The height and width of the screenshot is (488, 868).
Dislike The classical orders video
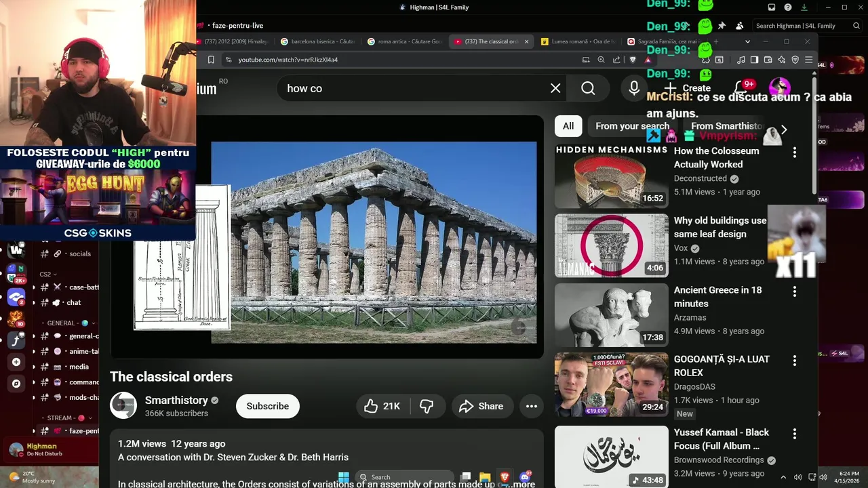click(427, 406)
